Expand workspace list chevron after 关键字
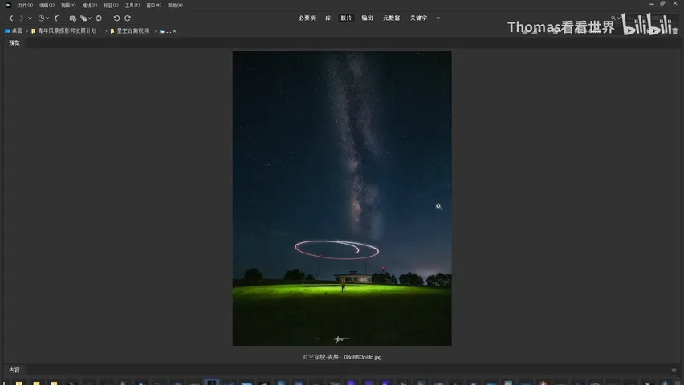 point(438,18)
